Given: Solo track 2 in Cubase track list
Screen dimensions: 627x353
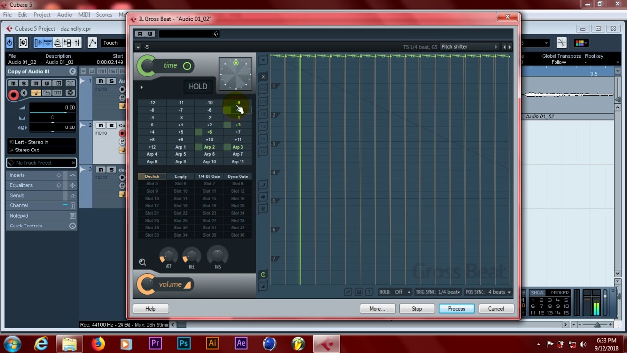Looking at the screenshot, I should (111, 126).
